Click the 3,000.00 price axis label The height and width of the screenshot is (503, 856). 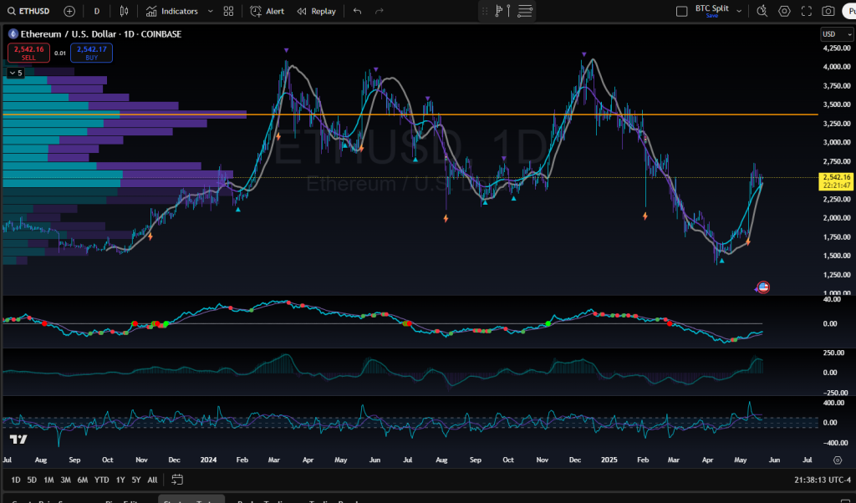836,142
